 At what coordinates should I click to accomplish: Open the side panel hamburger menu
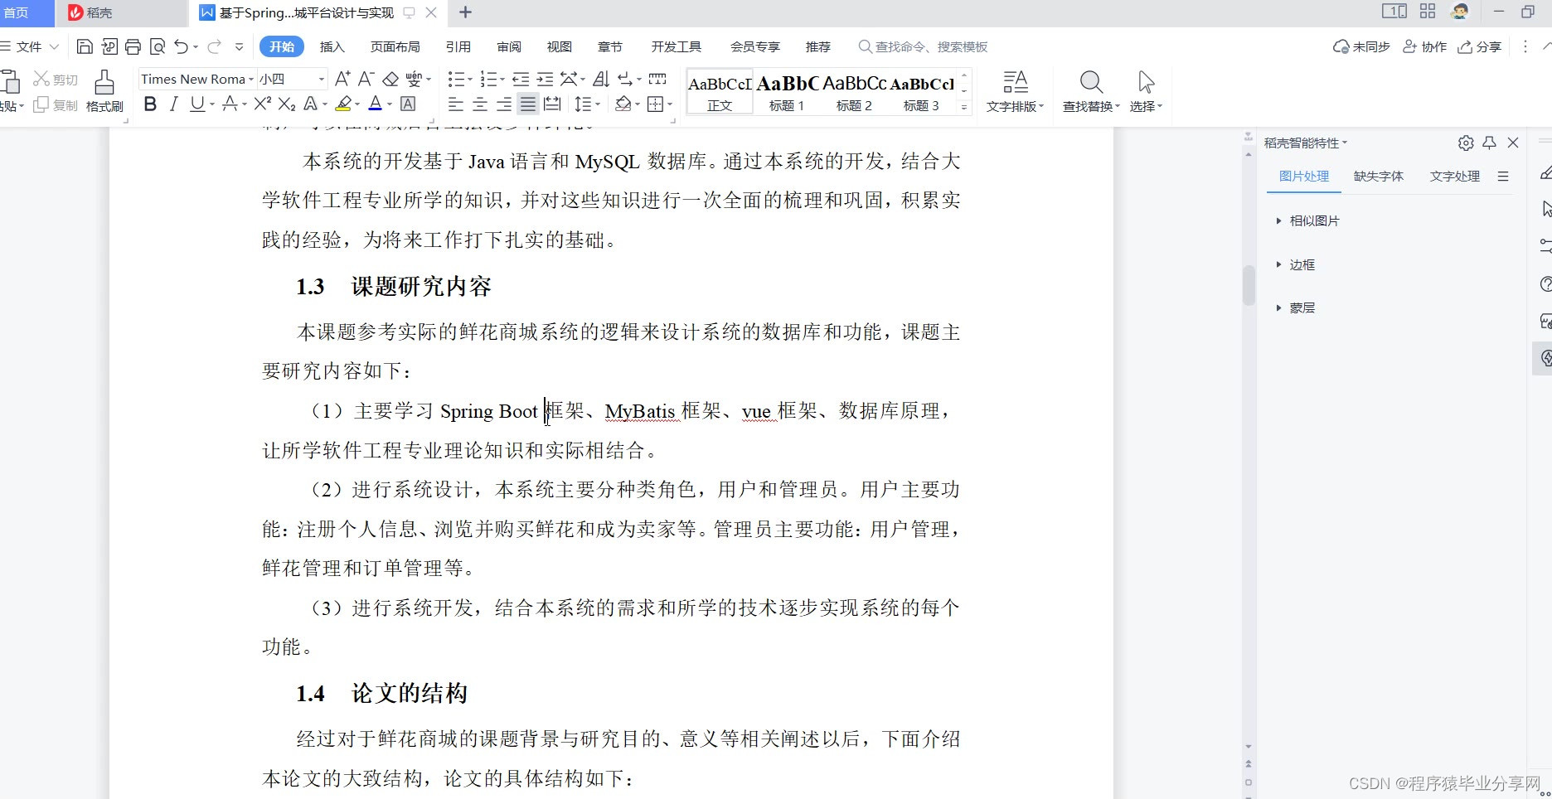(x=1503, y=176)
